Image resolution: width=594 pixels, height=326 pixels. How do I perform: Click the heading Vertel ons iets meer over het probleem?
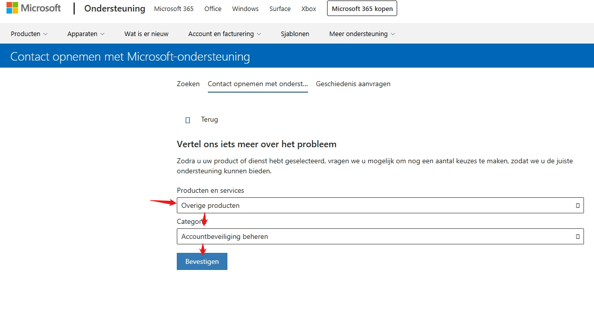(x=256, y=144)
